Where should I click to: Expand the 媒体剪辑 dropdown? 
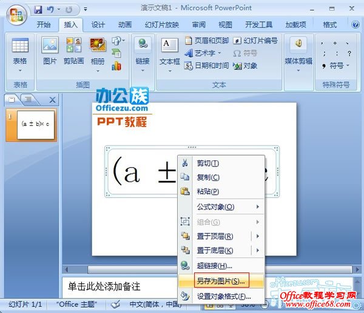[x=298, y=70]
